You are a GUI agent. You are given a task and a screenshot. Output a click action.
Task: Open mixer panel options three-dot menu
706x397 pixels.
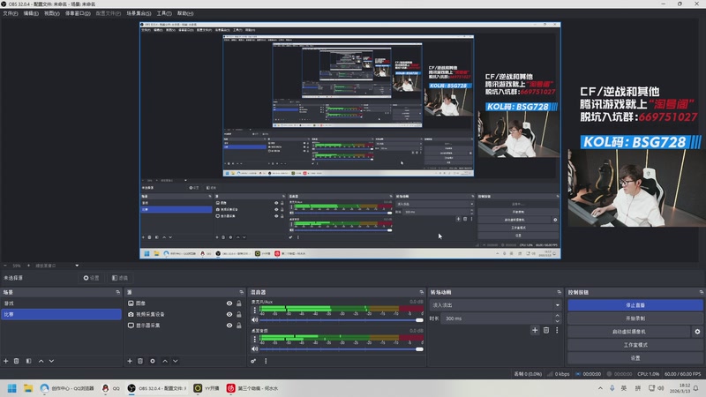point(266,361)
